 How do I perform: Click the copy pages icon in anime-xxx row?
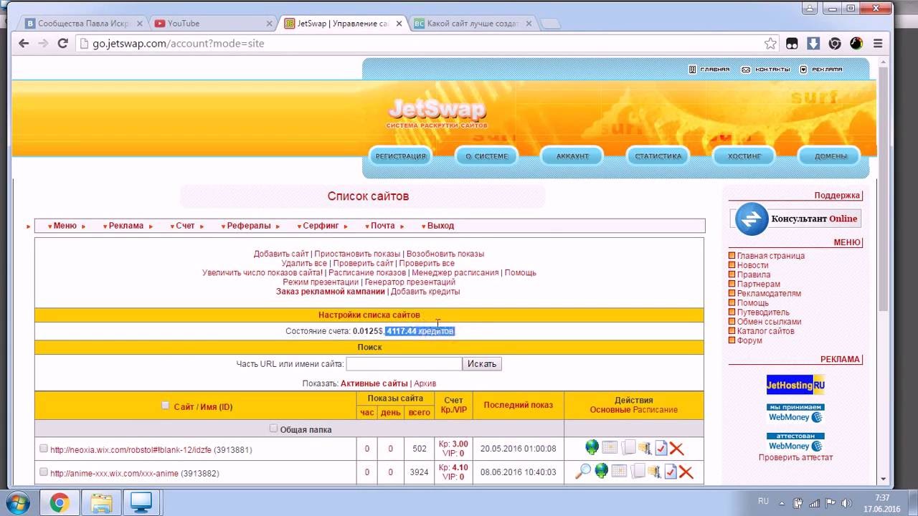[x=638, y=472]
